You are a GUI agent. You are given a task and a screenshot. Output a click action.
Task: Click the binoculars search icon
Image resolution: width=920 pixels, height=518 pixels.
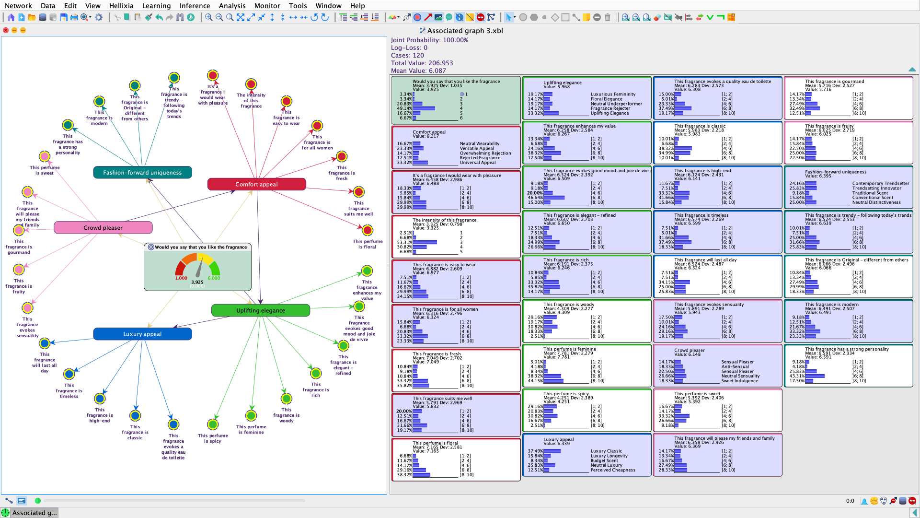click(x=180, y=17)
